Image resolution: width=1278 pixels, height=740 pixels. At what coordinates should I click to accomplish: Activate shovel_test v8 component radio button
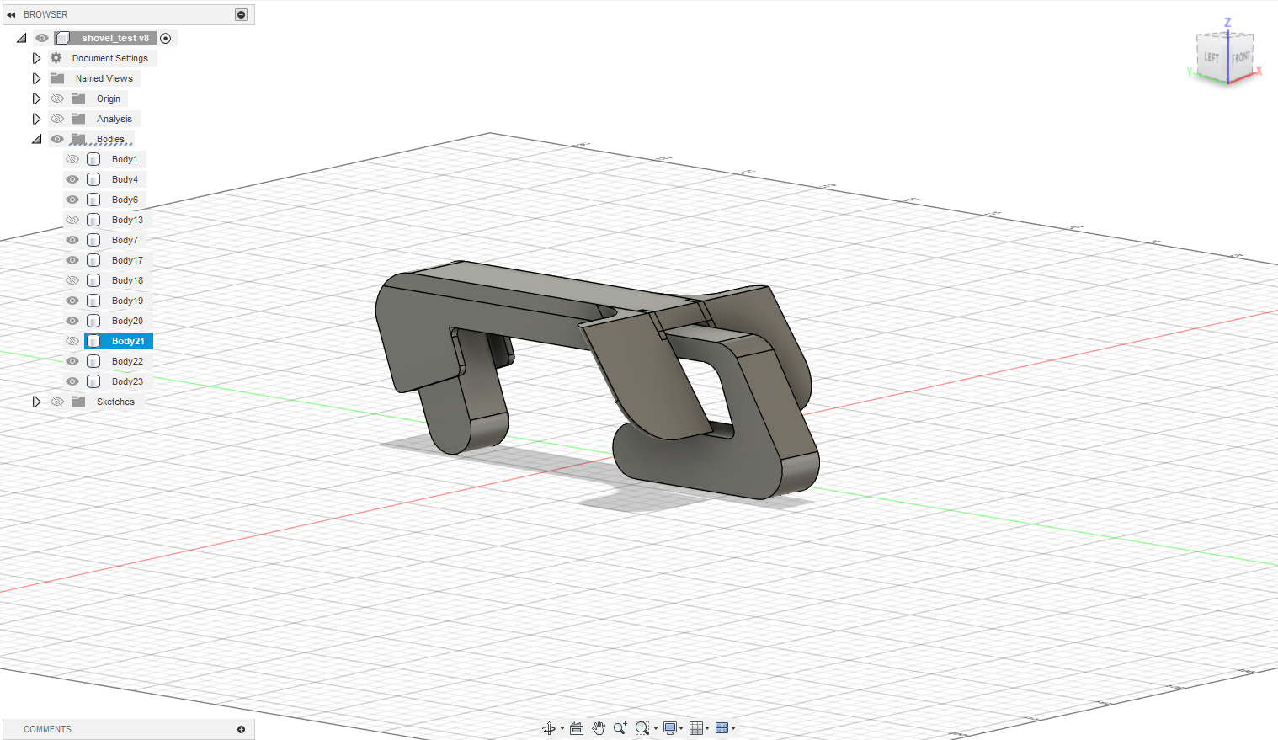[166, 38]
